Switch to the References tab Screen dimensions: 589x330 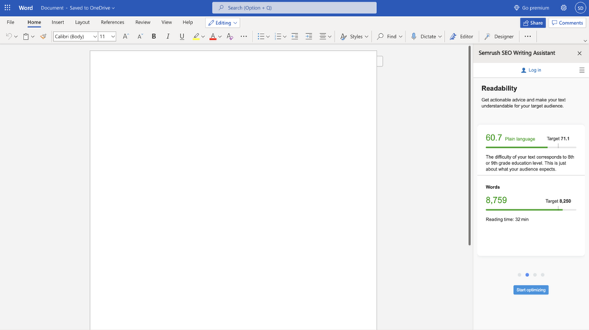pos(113,22)
